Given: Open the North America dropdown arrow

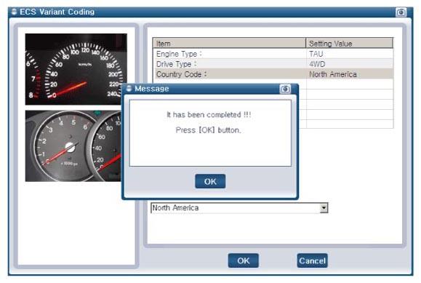Looking at the screenshot, I should pos(324,208).
